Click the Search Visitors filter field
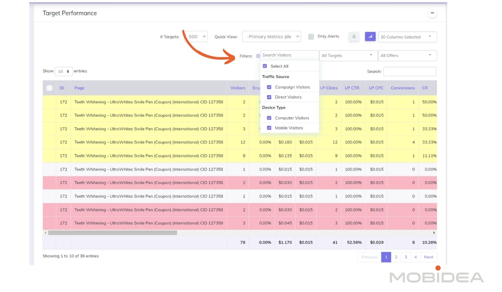This screenshot has height=292, width=502. [289, 55]
